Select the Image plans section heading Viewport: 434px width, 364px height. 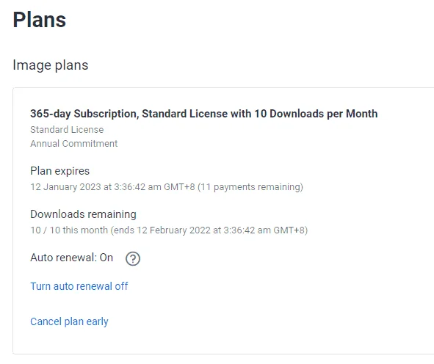click(51, 65)
